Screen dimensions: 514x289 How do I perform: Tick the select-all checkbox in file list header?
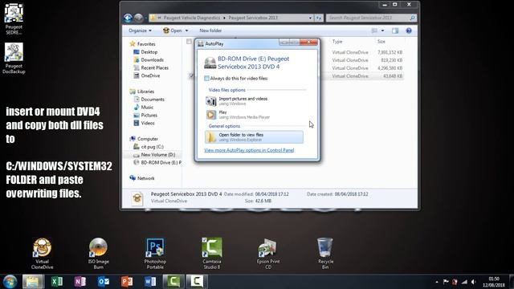pyautogui.click(x=189, y=42)
